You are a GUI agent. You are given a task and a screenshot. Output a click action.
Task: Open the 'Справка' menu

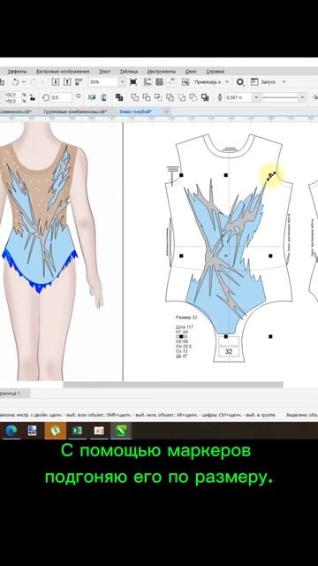tap(216, 72)
